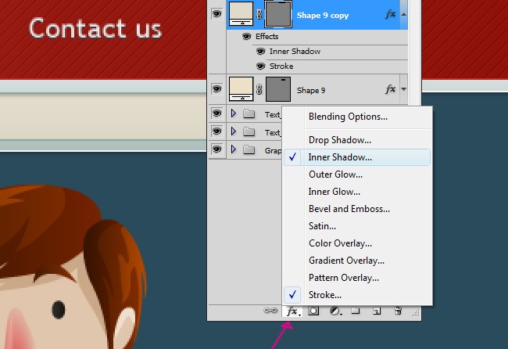The height and width of the screenshot is (349, 508).
Task: Click the chain link on Shape 9 copy
Action: (x=259, y=14)
